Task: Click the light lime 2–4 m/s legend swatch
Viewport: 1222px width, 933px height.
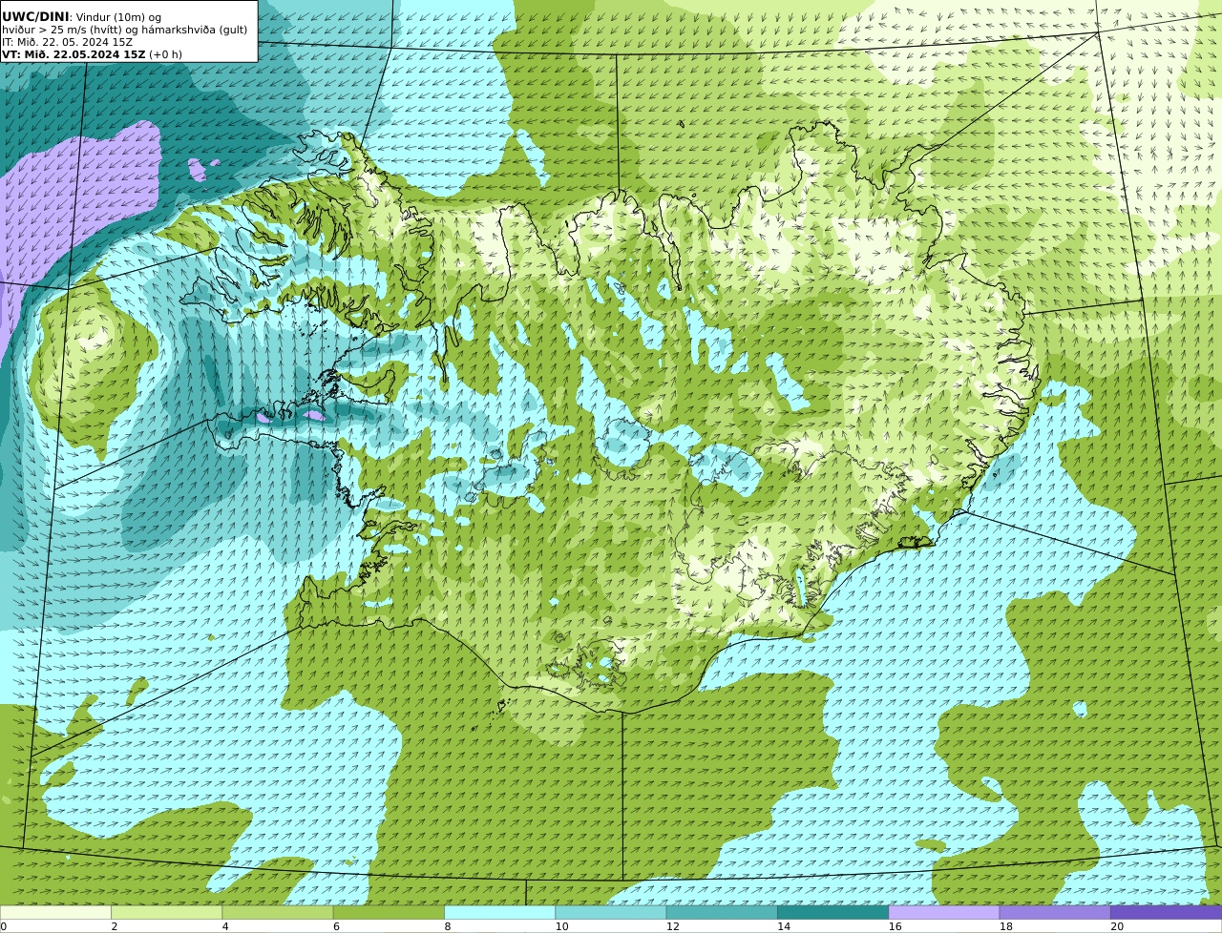Action: click(166, 912)
